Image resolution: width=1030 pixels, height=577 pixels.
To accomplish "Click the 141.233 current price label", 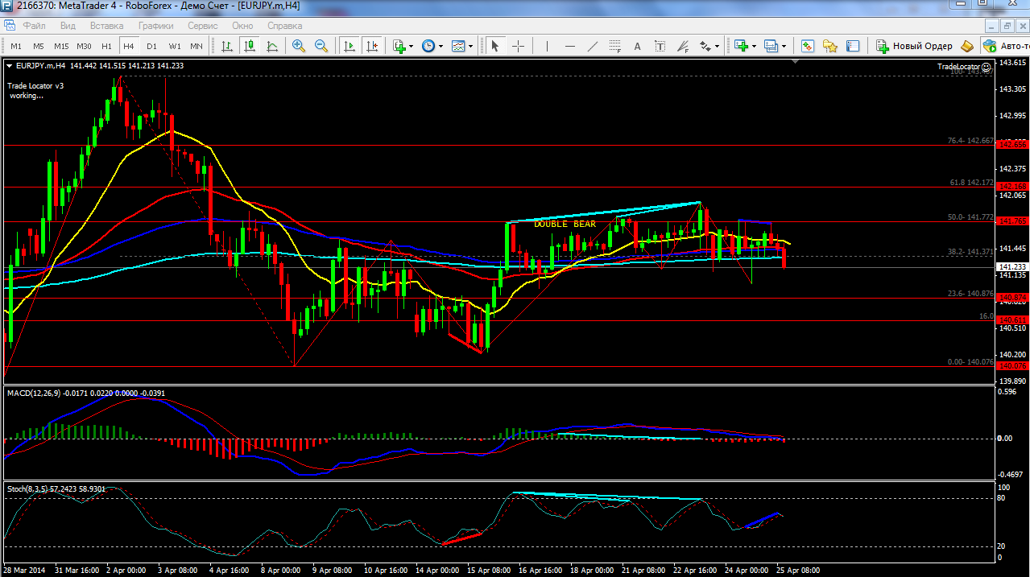I will pyautogui.click(x=1012, y=266).
